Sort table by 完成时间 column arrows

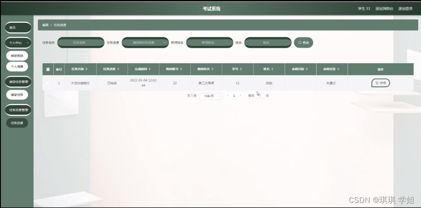[149, 69]
